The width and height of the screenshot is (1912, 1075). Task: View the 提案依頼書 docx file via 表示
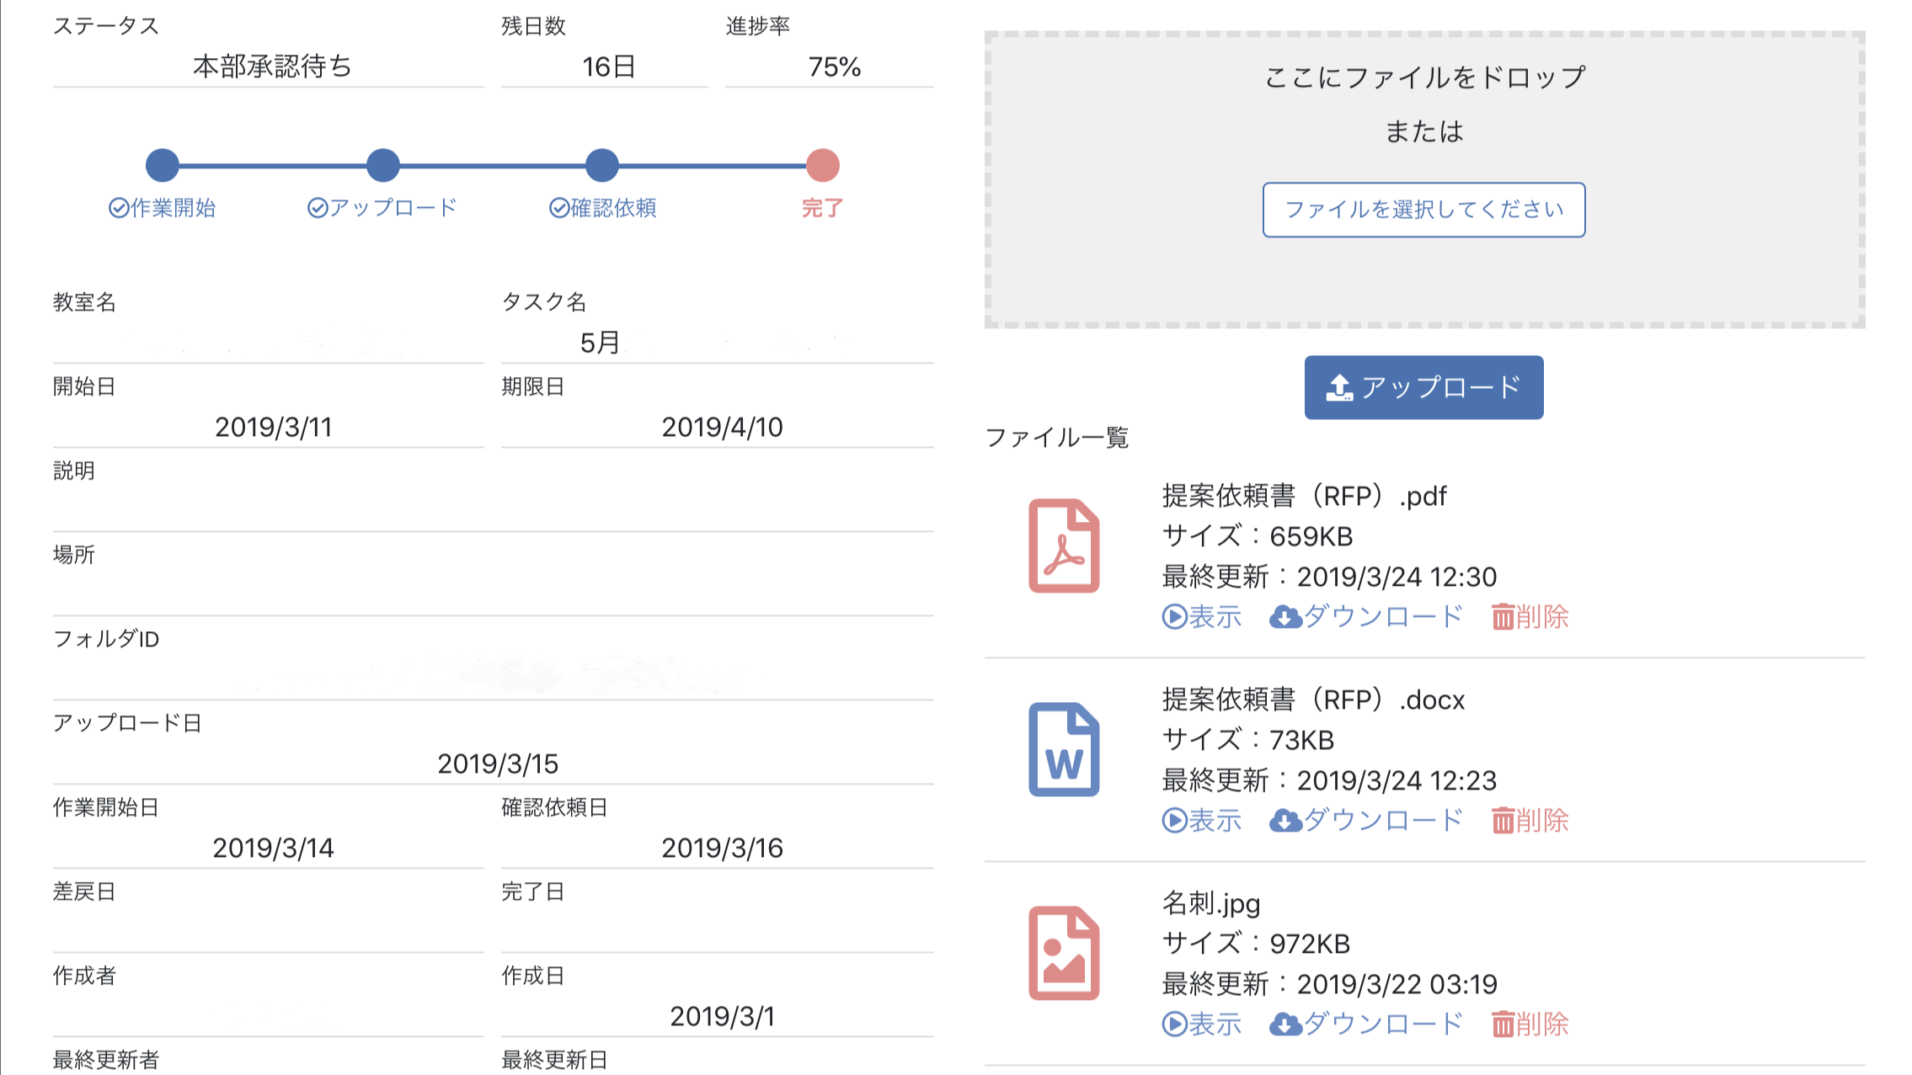[1202, 821]
